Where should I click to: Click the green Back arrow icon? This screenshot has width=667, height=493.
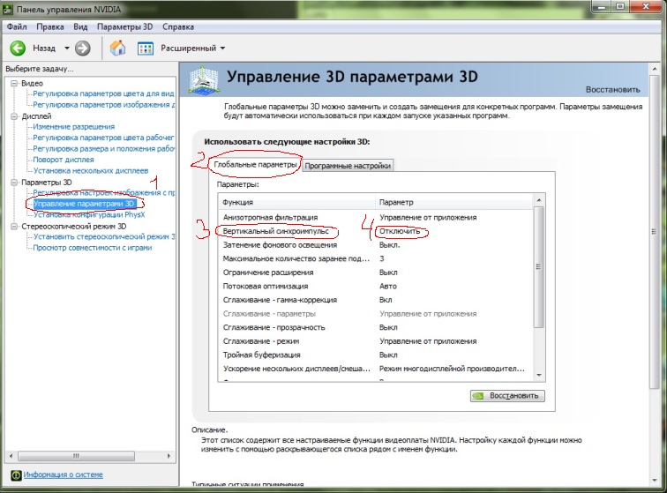(18, 49)
